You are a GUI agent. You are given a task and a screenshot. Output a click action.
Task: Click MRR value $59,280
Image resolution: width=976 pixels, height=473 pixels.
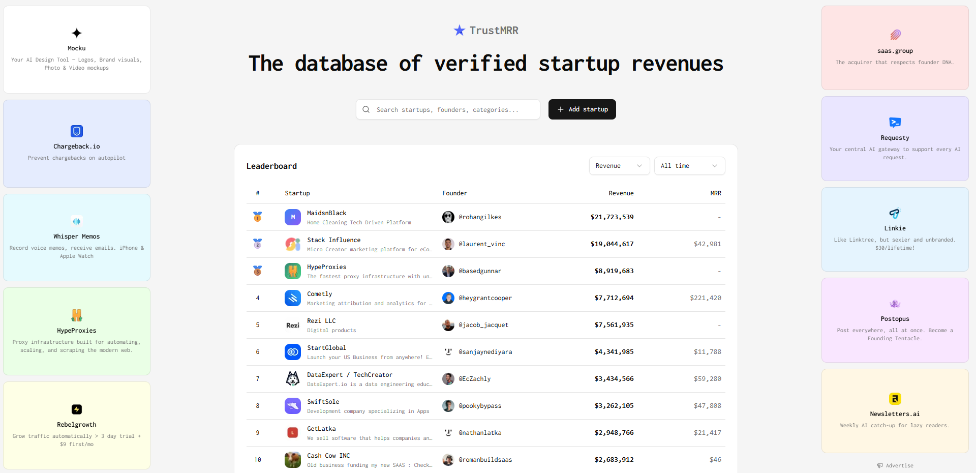(708, 379)
